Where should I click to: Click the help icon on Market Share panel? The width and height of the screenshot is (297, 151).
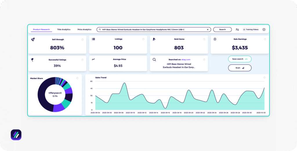[77, 78]
